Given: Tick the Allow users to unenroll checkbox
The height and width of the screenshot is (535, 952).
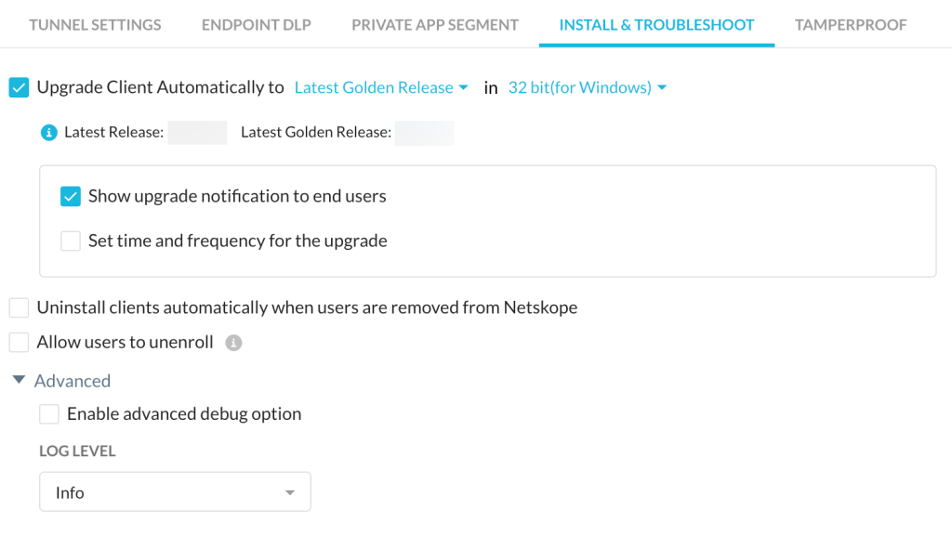Looking at the screenshot, I should click(19, 342).
